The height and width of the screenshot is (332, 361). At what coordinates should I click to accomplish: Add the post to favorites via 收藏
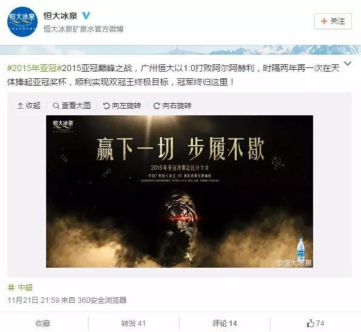[x=43, y=324]
